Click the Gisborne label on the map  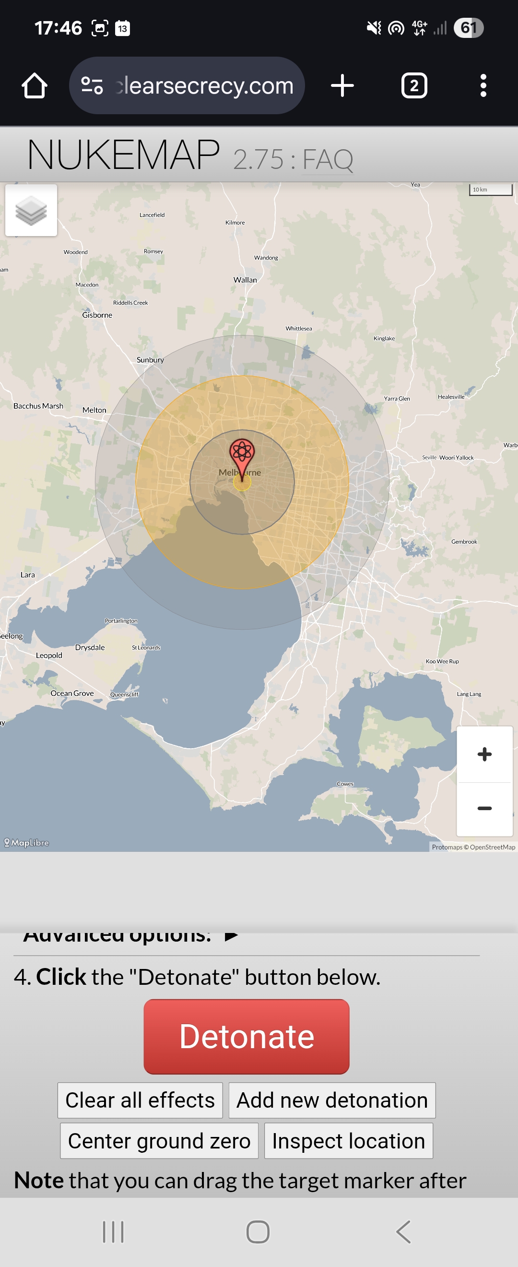coord(97,315)
